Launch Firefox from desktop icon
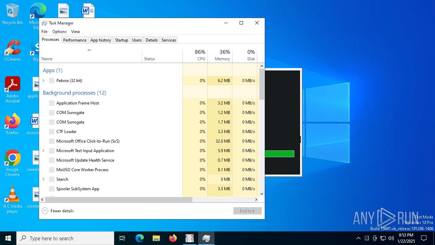The width and height of the screenshot is (435, 245). pos(13,125)
